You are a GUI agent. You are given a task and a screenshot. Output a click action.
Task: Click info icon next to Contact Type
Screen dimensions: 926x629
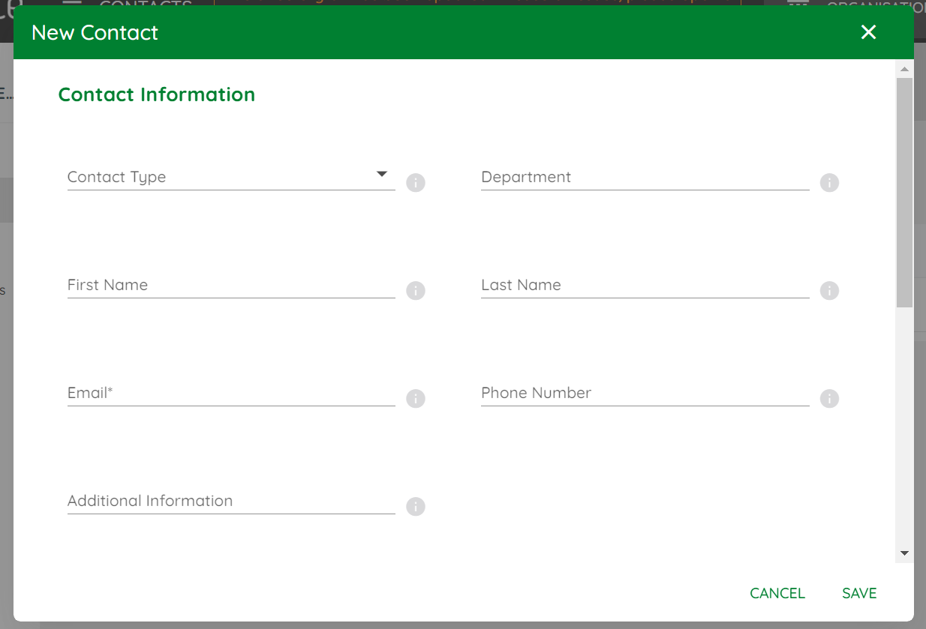416,183
